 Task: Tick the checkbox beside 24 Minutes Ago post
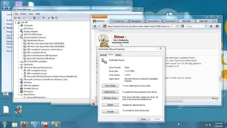pos(97,31)
